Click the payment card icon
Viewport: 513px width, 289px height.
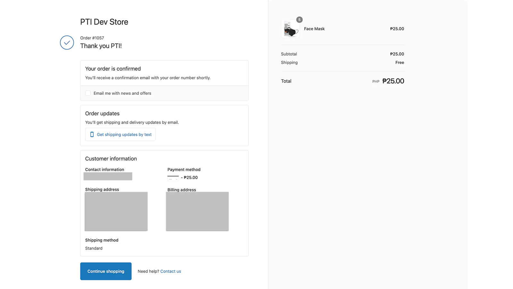pyautogui.click(x=173, y=178)
